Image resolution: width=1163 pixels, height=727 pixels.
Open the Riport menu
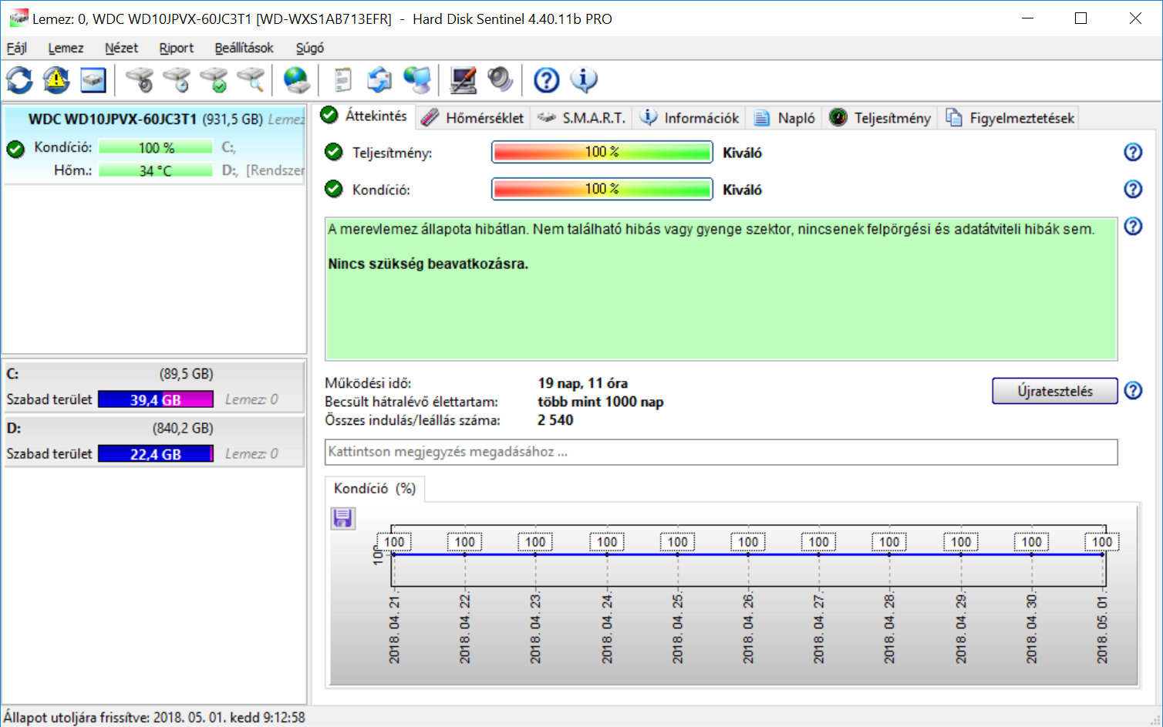click(x=176, y=48)
